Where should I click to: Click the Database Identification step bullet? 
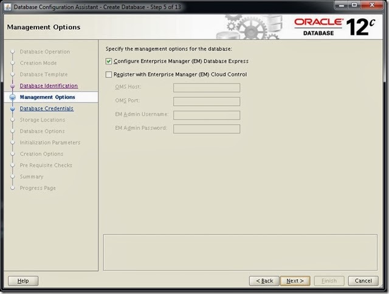tap(12, 86)
